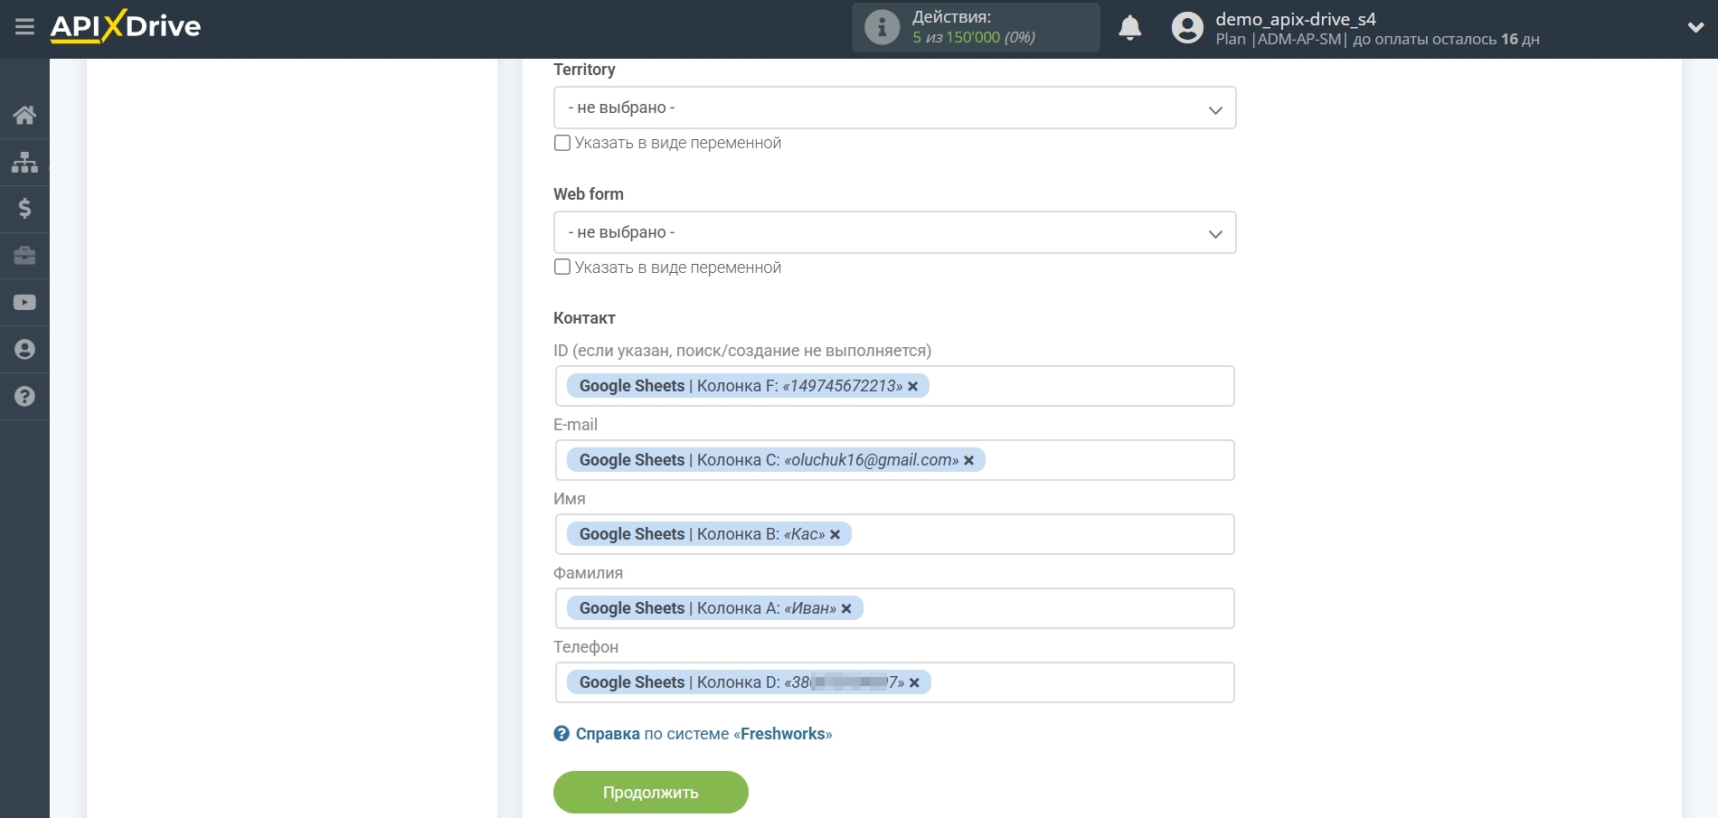Go to the home dashboard icon
1718x818 pixels.
tap(24, 115)
